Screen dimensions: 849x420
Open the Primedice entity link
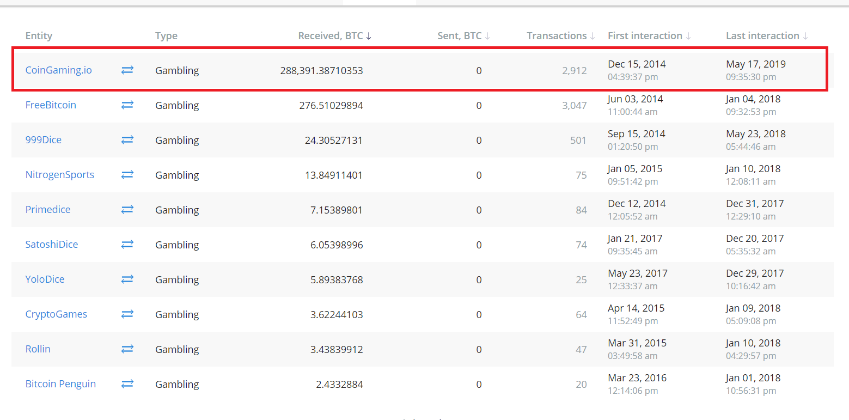48,210
